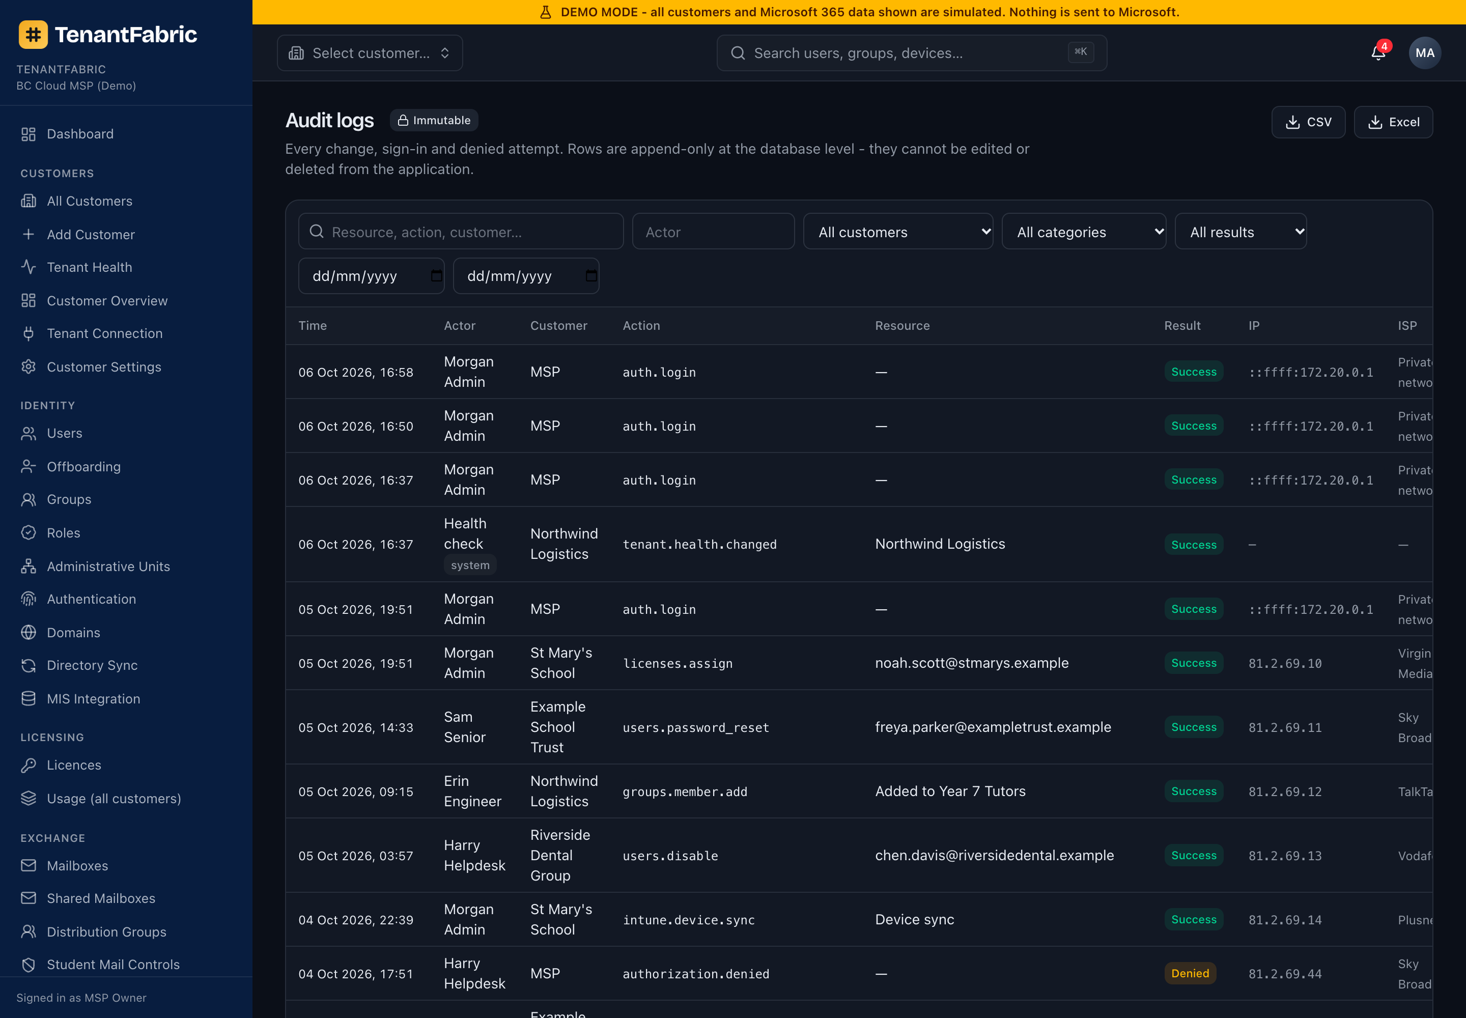Open Dashboard from the sidebar
Viewport: 1466px width, 1018px height.
pyautogui.click(x=80, y=134)
